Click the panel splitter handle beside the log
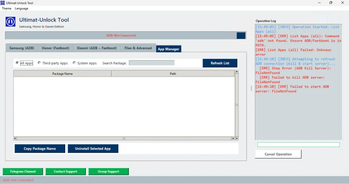349x184 pixels. click(251, 88)
